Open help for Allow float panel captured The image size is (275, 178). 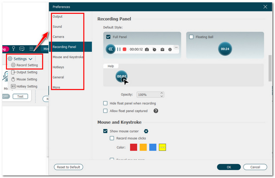(156, 111)
